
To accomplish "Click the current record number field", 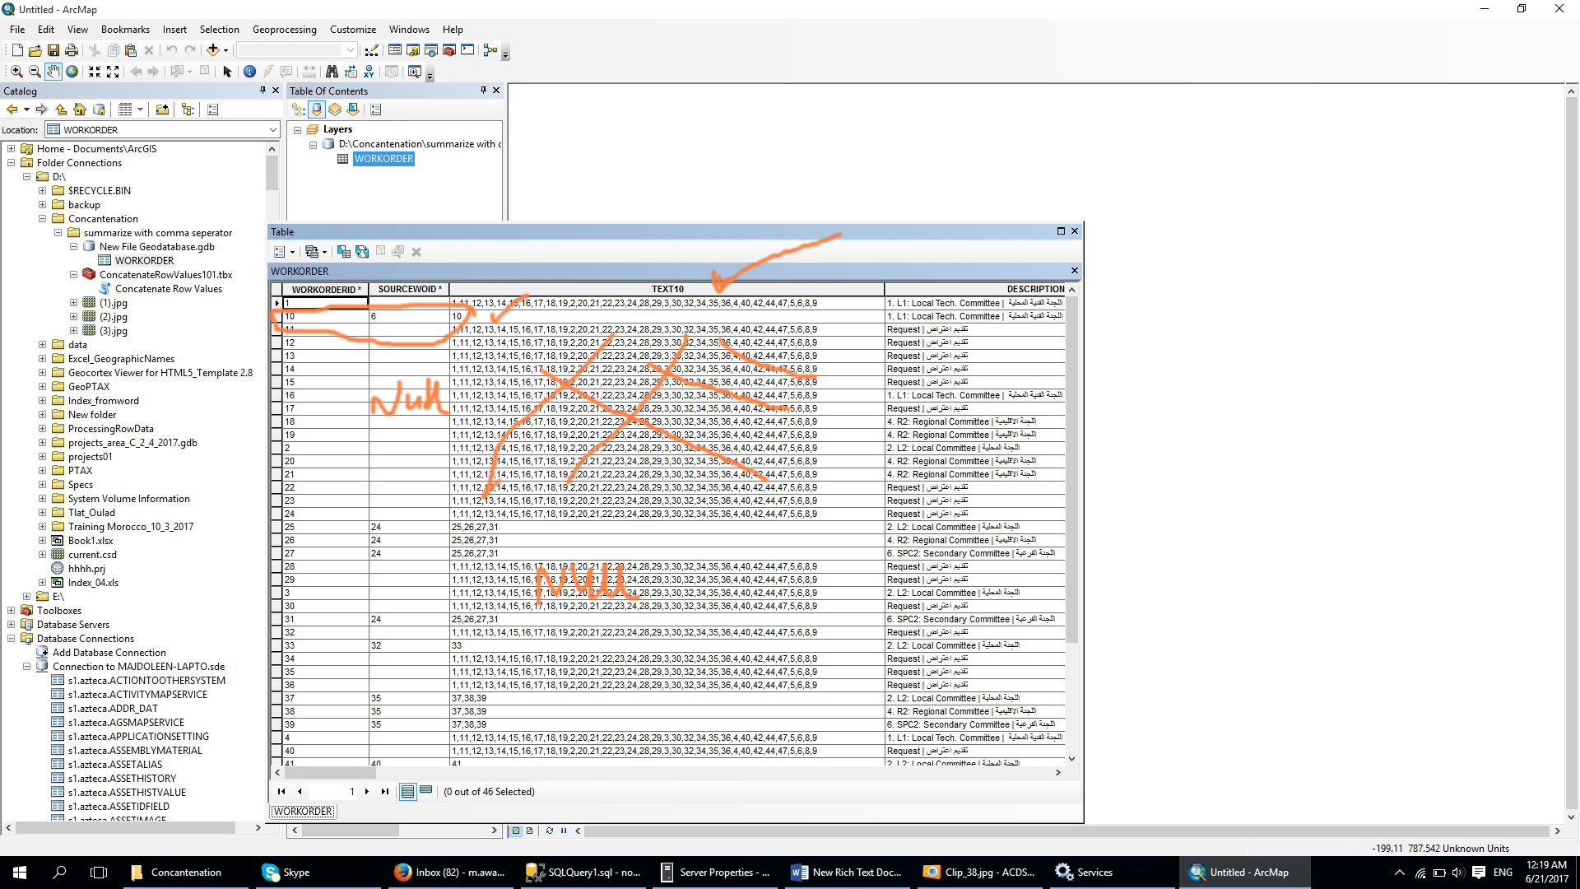I will pos(334,792).
